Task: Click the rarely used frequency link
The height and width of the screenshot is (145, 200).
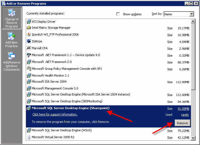Action: pyautogui.click(x=185, y=115)
